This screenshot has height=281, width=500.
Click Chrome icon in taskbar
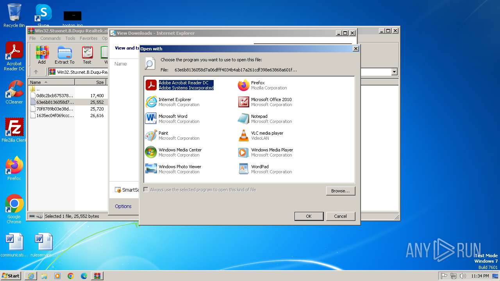point(71,276)
